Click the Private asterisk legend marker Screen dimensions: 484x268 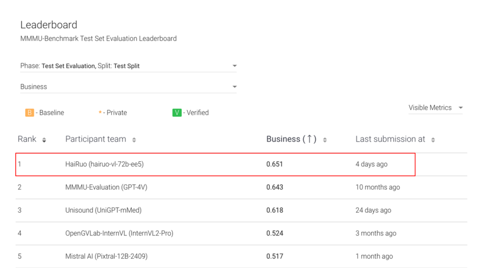100,113
